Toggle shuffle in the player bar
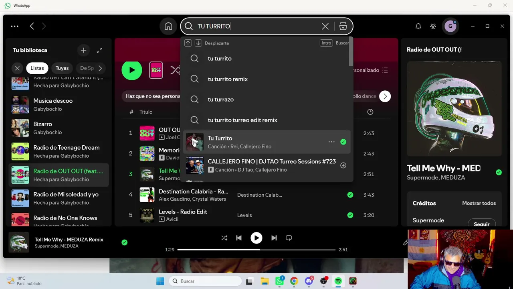This screenshot has height=289, width=513. tap(224, 238)
